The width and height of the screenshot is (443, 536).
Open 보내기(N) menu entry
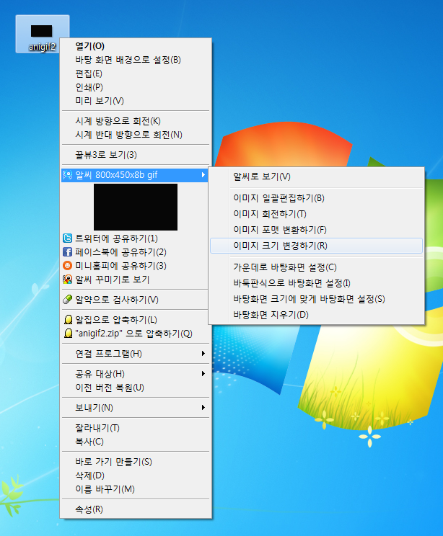click(x=135, y=408)
